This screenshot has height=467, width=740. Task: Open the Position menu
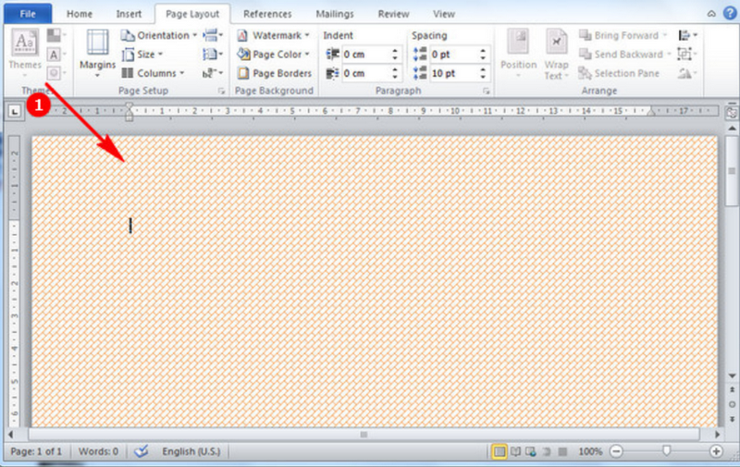pyautogui.click(x=518, y=54)
